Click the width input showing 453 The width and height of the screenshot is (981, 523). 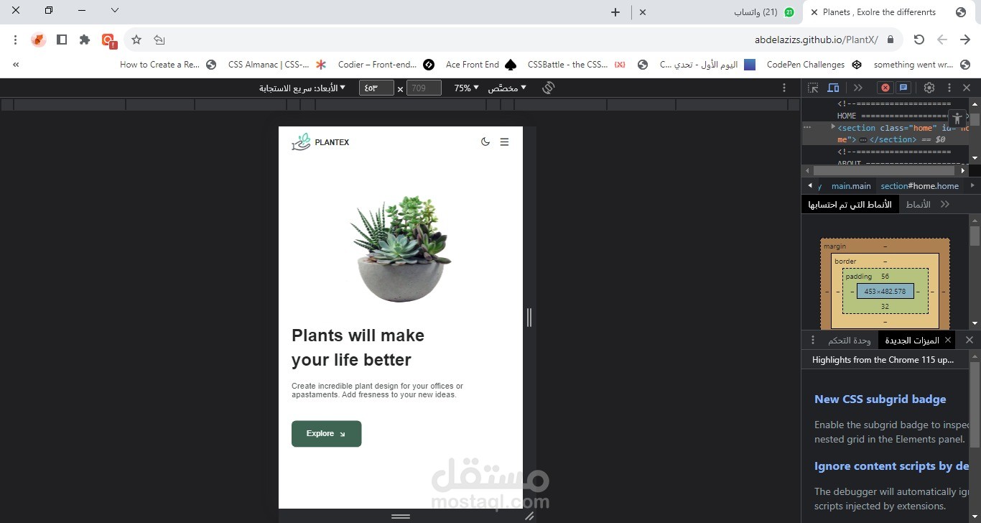click(376, 88)
